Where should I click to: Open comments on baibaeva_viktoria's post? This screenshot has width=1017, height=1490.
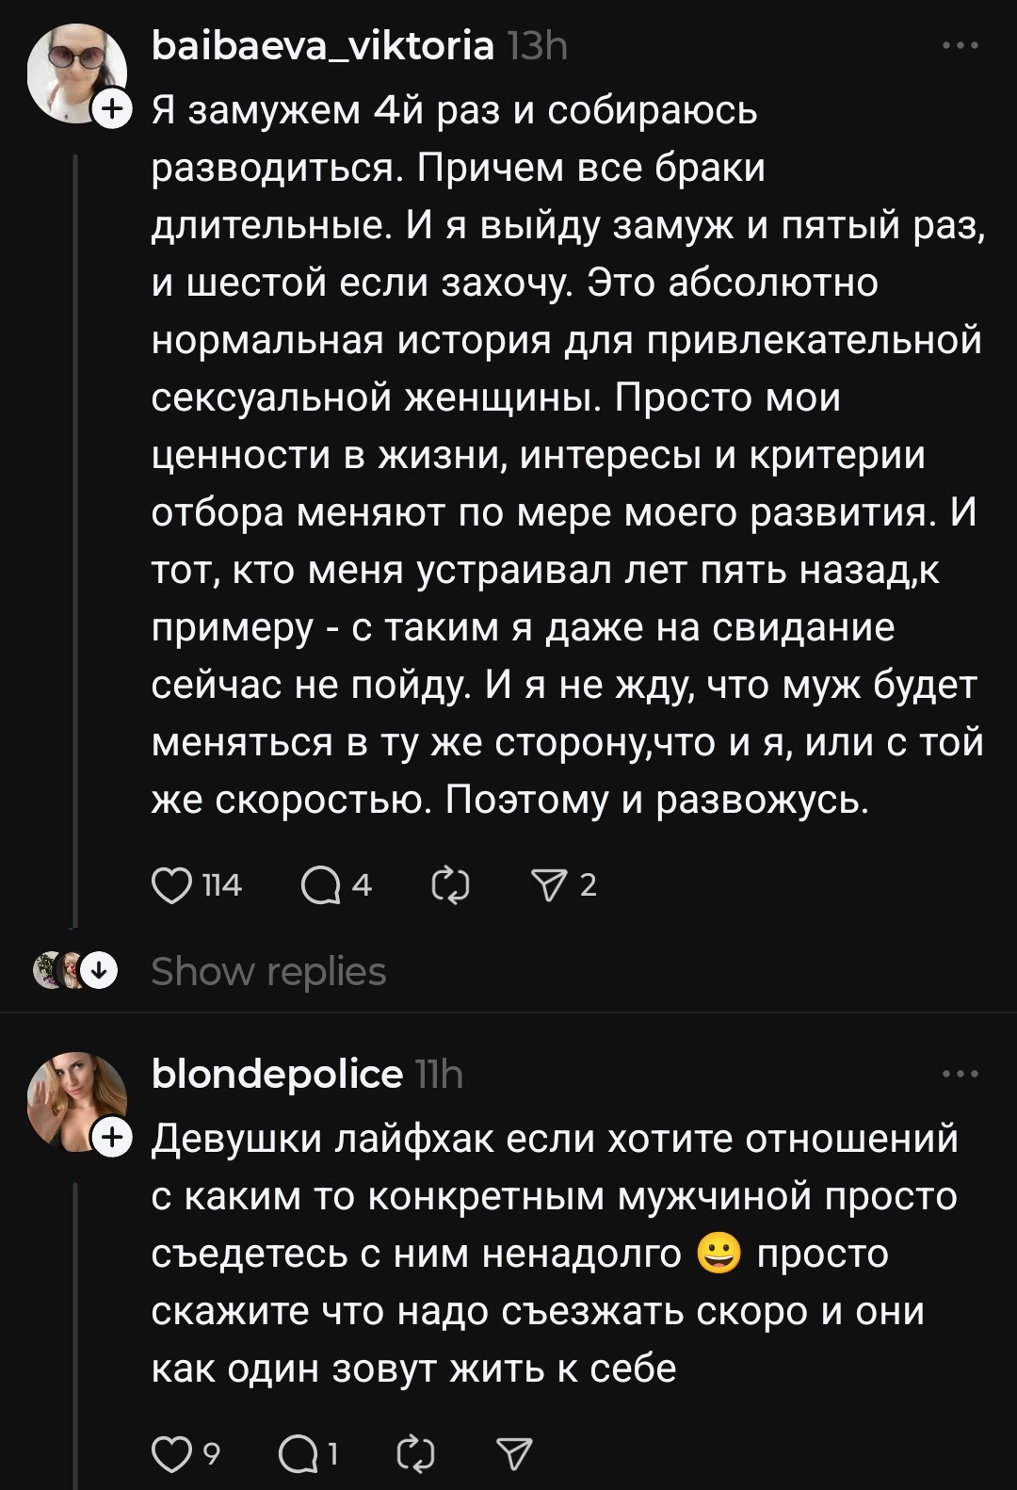click(320, 885)
